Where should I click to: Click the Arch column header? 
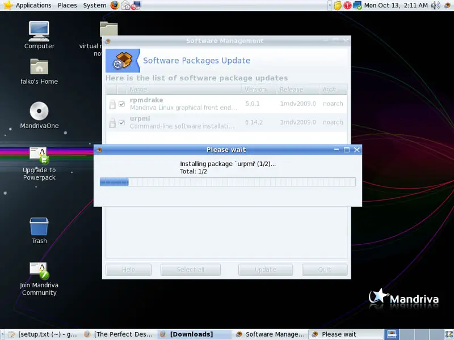pyautogui.click(x=333, y=90)
